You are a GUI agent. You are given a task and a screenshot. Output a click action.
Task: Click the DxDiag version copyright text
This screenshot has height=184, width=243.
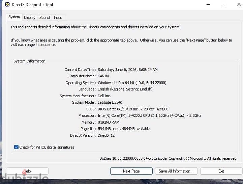tap(169, 158)
